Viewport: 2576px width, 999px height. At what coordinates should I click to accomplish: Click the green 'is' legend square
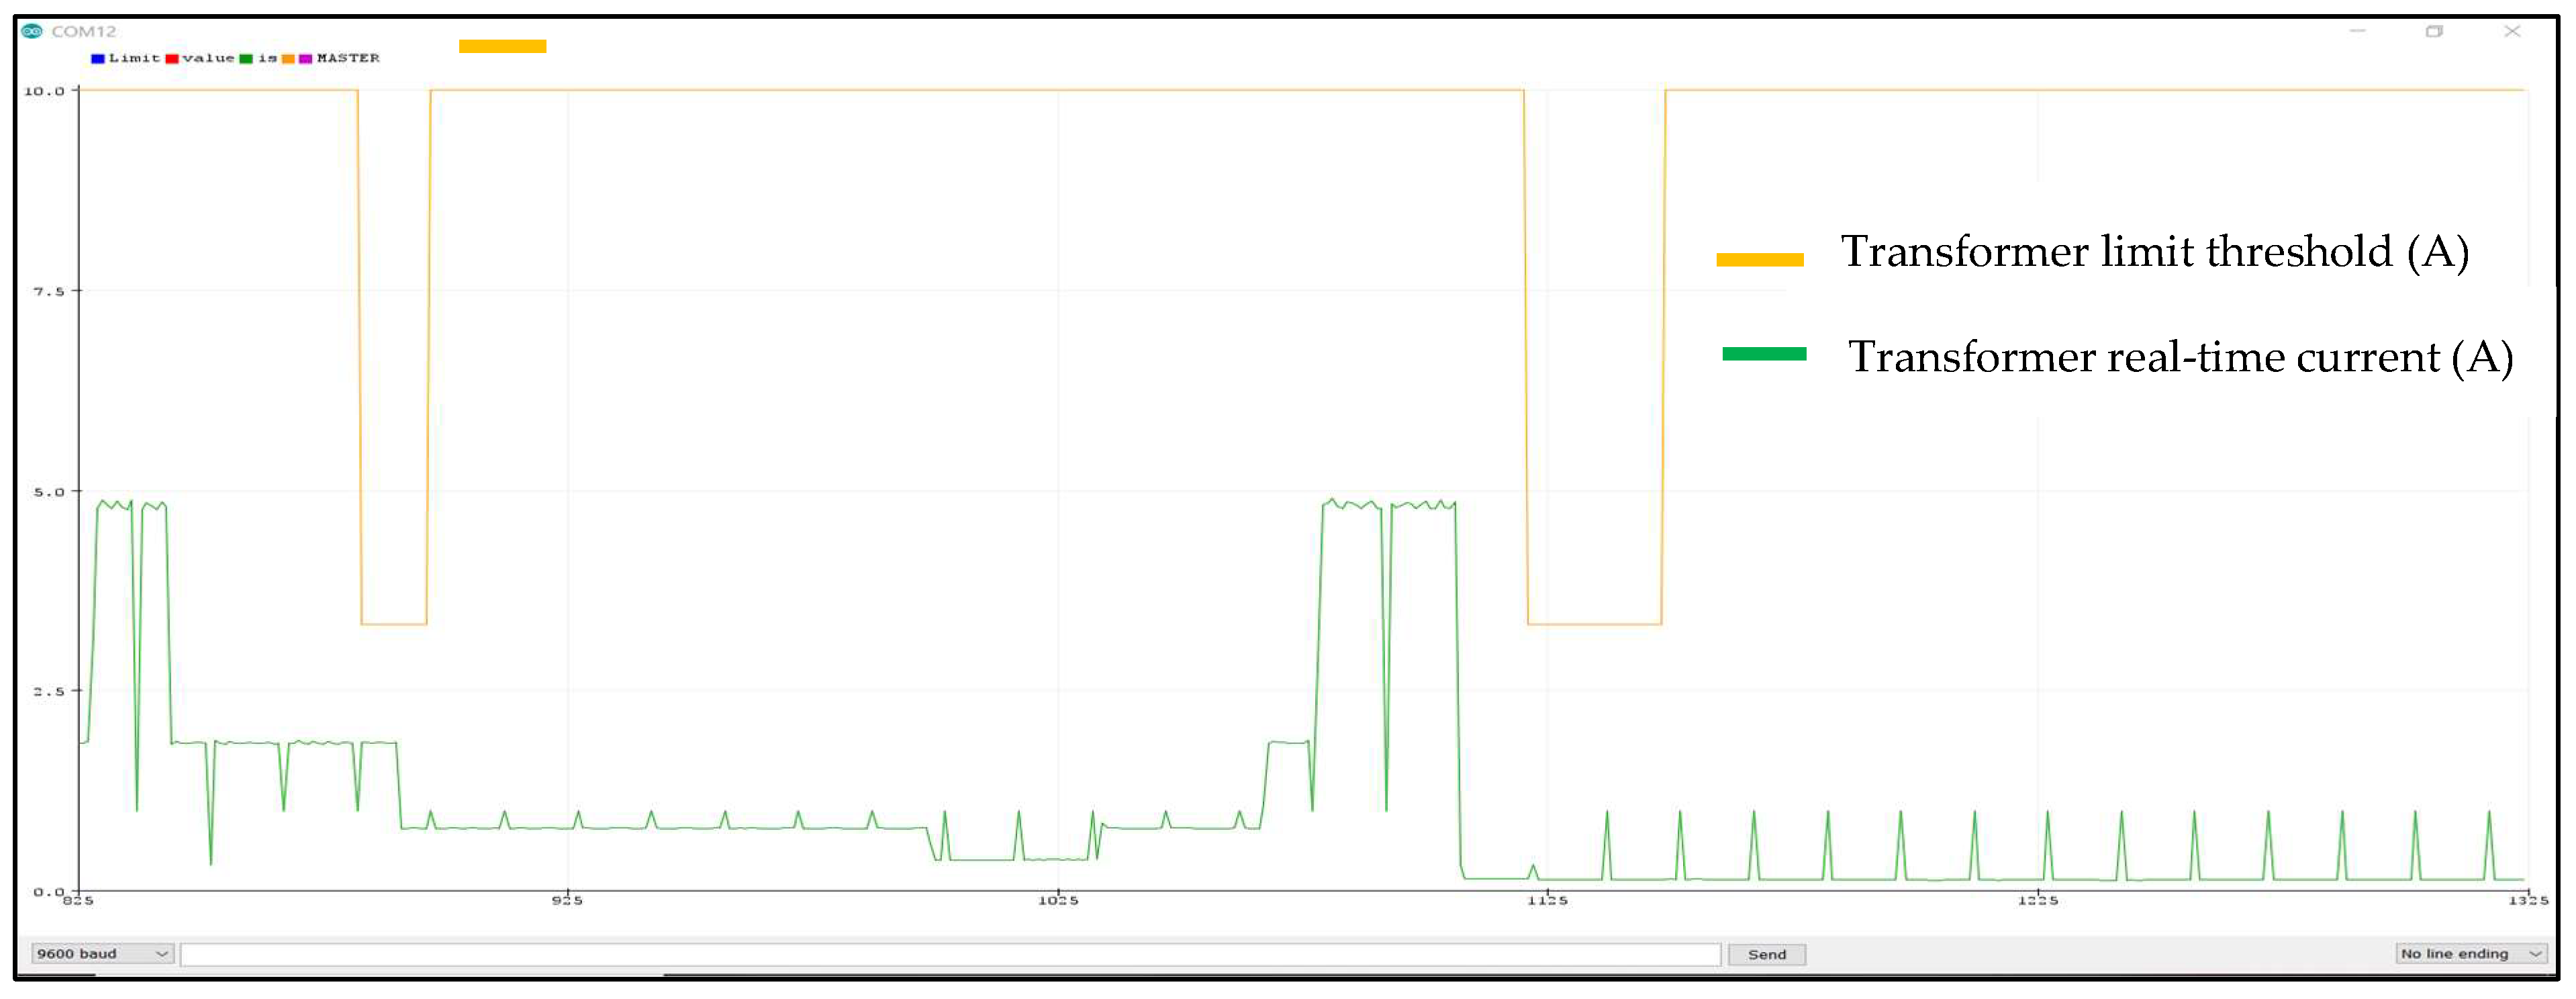246,59
